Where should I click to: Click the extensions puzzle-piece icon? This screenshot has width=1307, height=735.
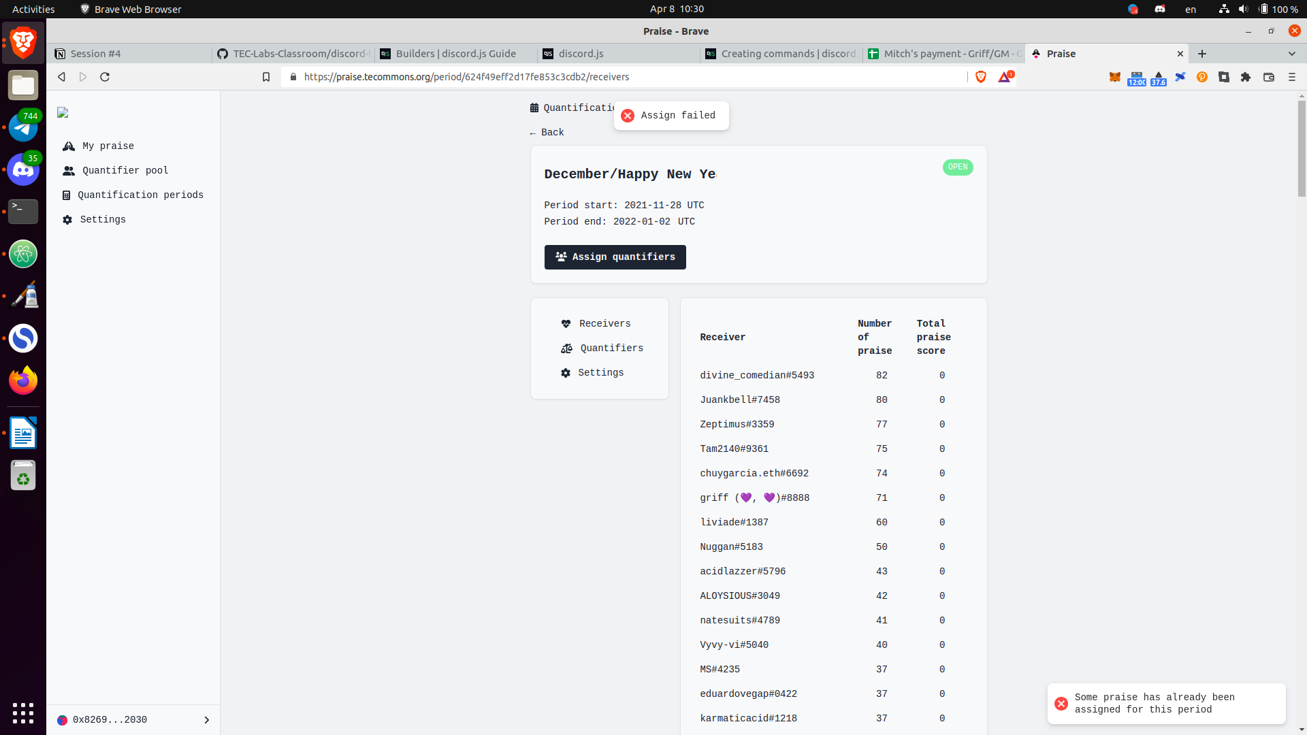pyautogui.click(x=1246, y=77)
